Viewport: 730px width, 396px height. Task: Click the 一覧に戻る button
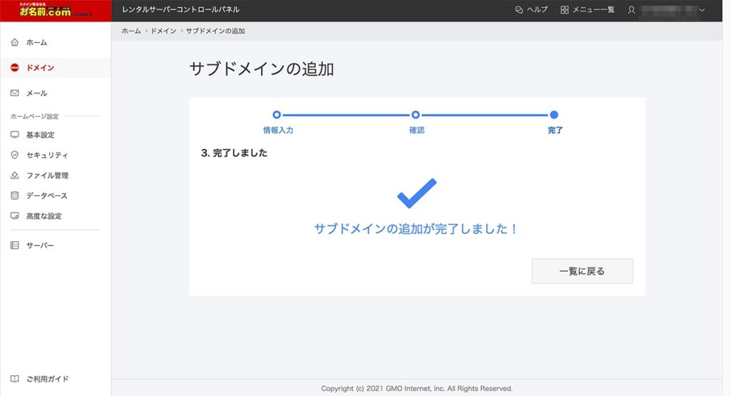coord(582,271)
